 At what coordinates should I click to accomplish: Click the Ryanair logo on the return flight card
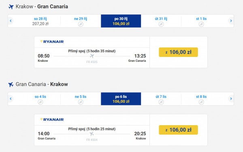coord(52,119)
